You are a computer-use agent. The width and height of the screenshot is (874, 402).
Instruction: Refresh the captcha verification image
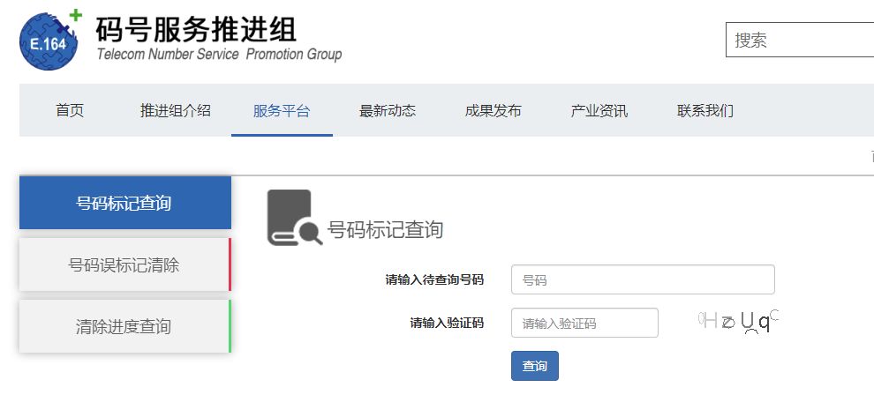(738, 322)
